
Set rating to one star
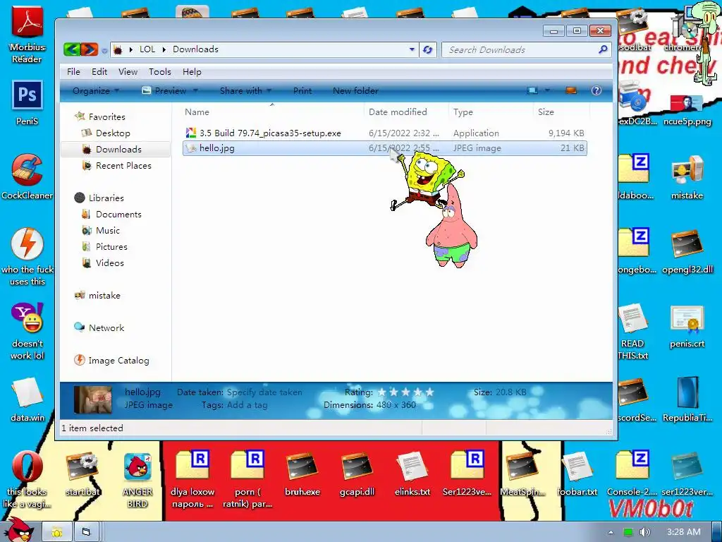(381, 392)
